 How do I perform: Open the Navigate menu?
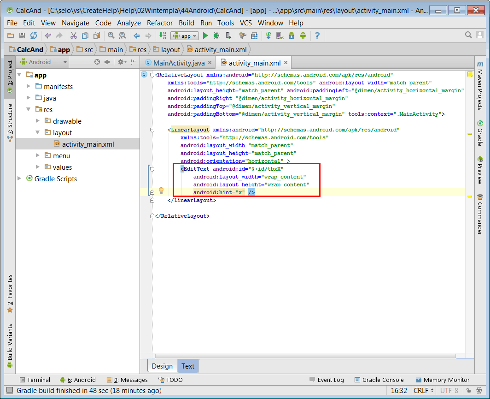76,23
